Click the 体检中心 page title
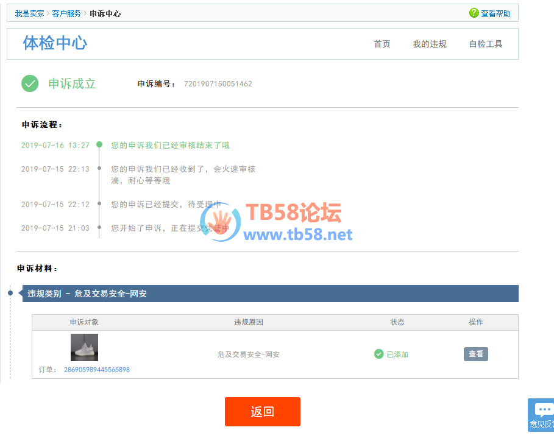The width and height of the screenshot is (554, 444). click(55, 43)
